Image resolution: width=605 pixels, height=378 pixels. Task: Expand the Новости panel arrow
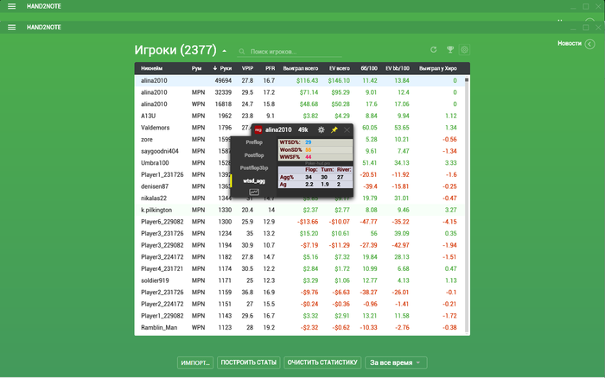589,44
